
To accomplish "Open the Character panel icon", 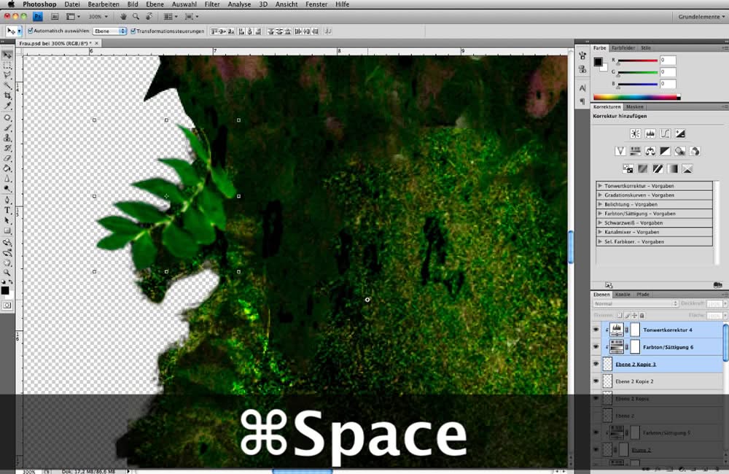I will click(582, 88).
